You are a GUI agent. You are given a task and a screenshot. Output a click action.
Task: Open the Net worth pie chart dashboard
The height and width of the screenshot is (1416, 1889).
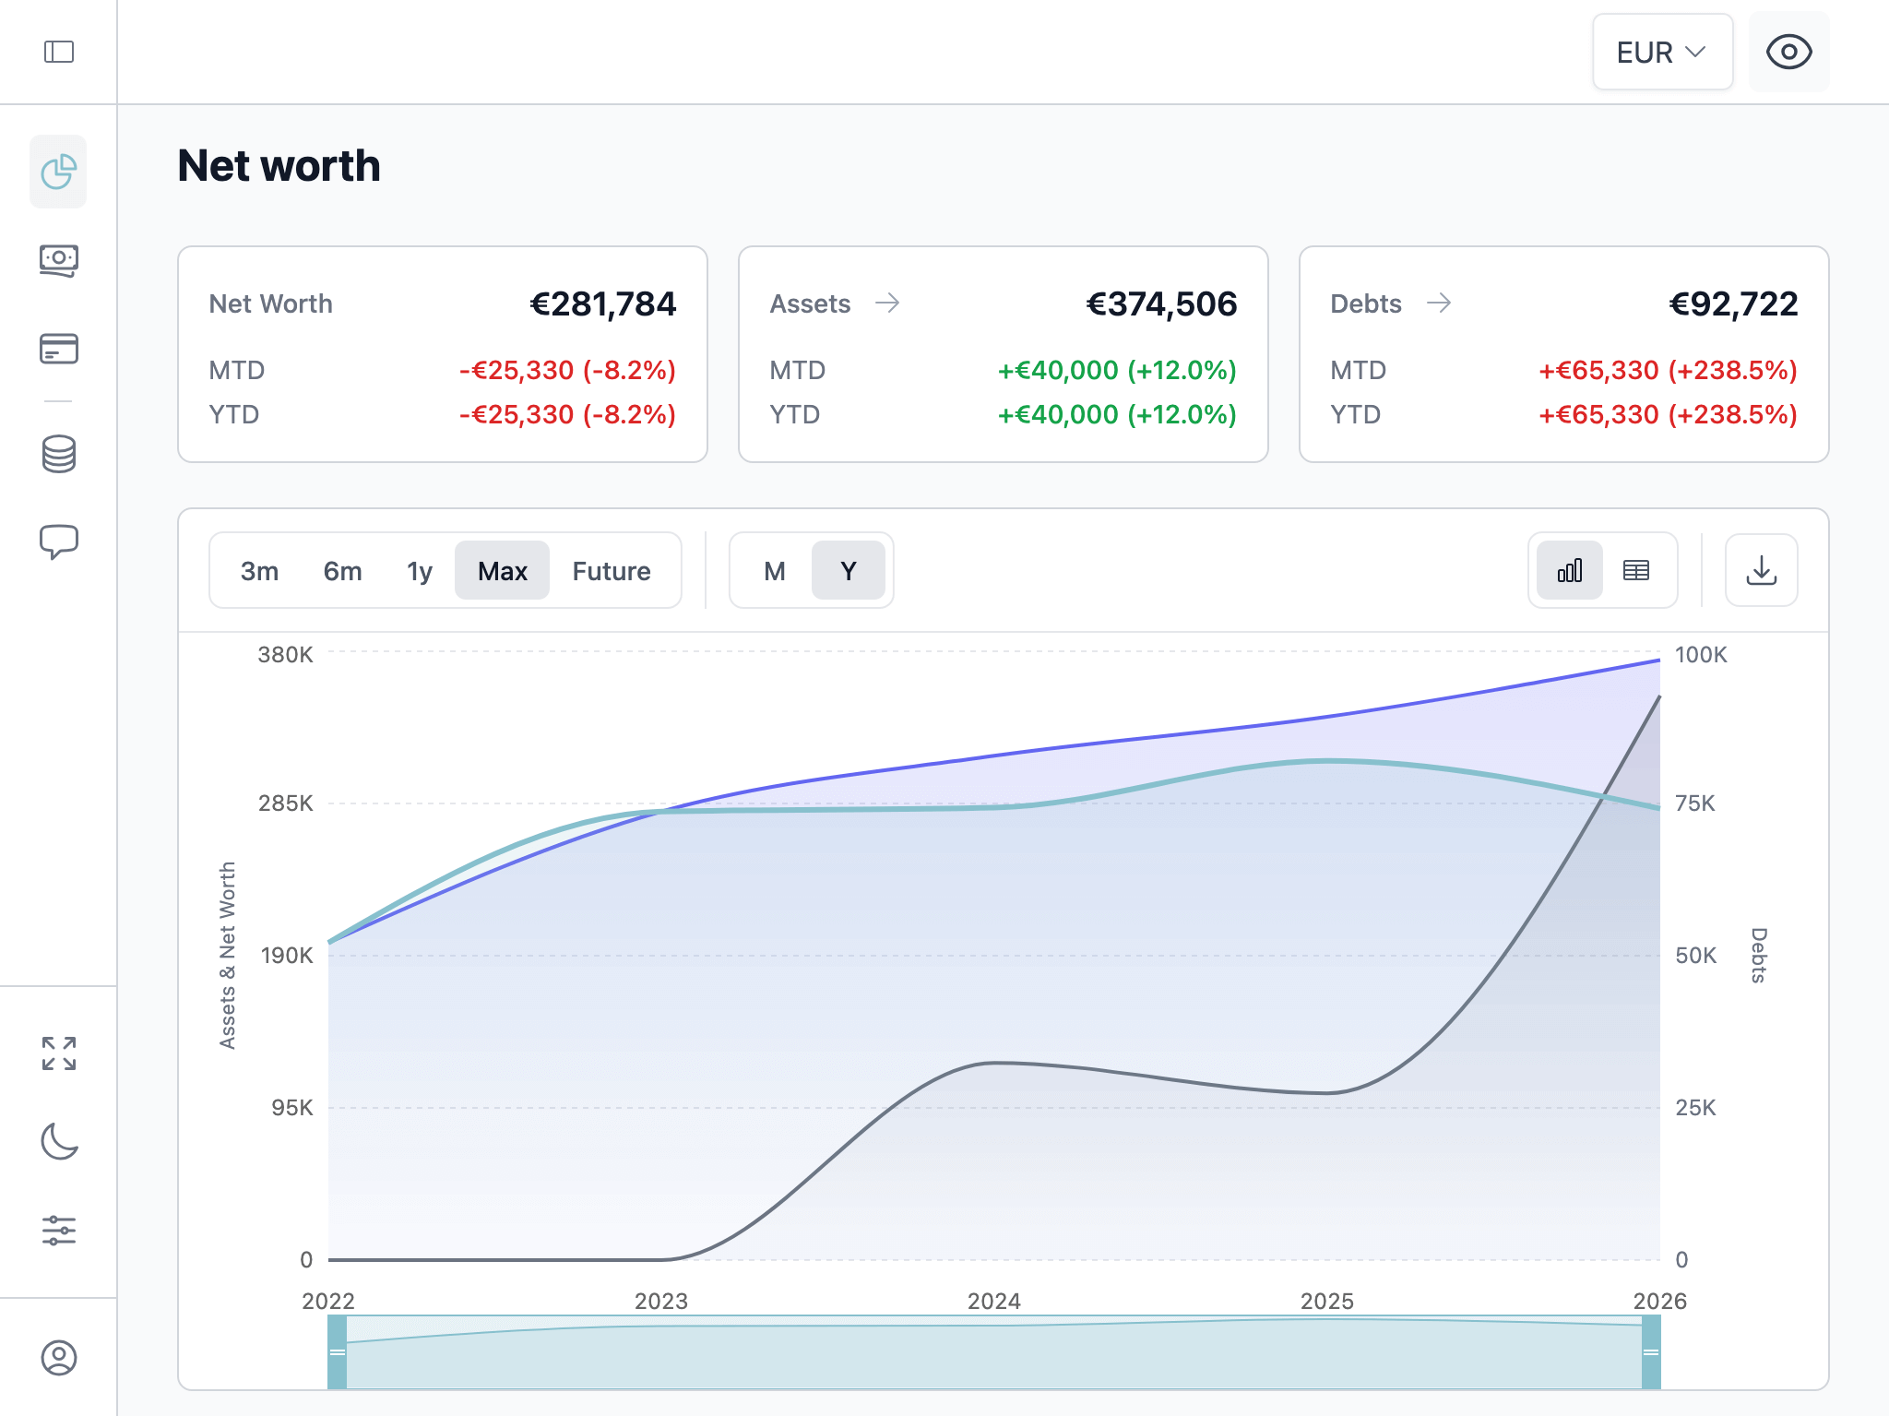coord(58,172)
